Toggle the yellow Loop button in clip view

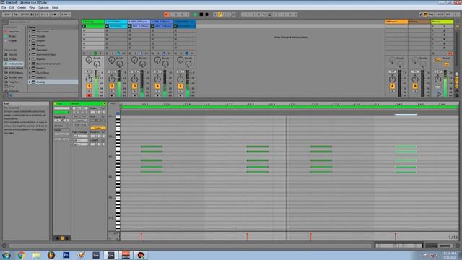(x=98, y=129)
